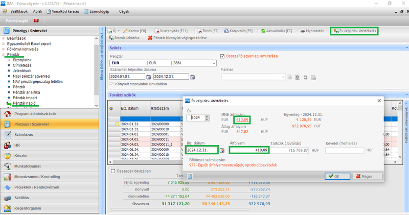Close the Év végi dev. átértékelés dialog
Screen dimensions: 409x215
(x=379, y=101)
